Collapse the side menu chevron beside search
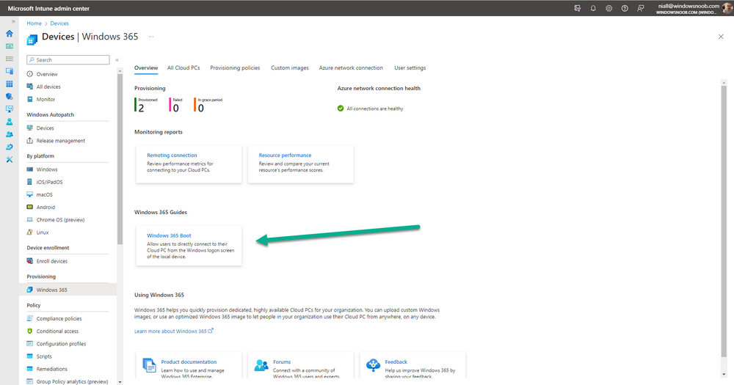Viewport: 734px width, 385px height. click(x=117, y=60)
